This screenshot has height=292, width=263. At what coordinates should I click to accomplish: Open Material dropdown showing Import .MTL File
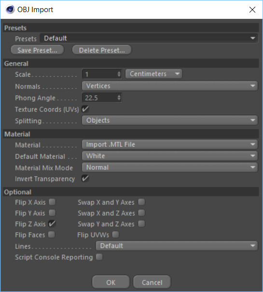[x=170, y=144]
